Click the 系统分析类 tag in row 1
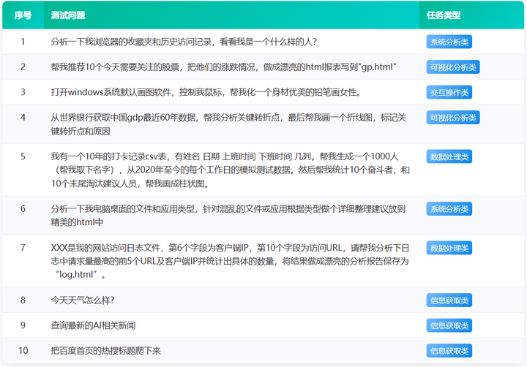Screen dimensions: 527x367 449,42
